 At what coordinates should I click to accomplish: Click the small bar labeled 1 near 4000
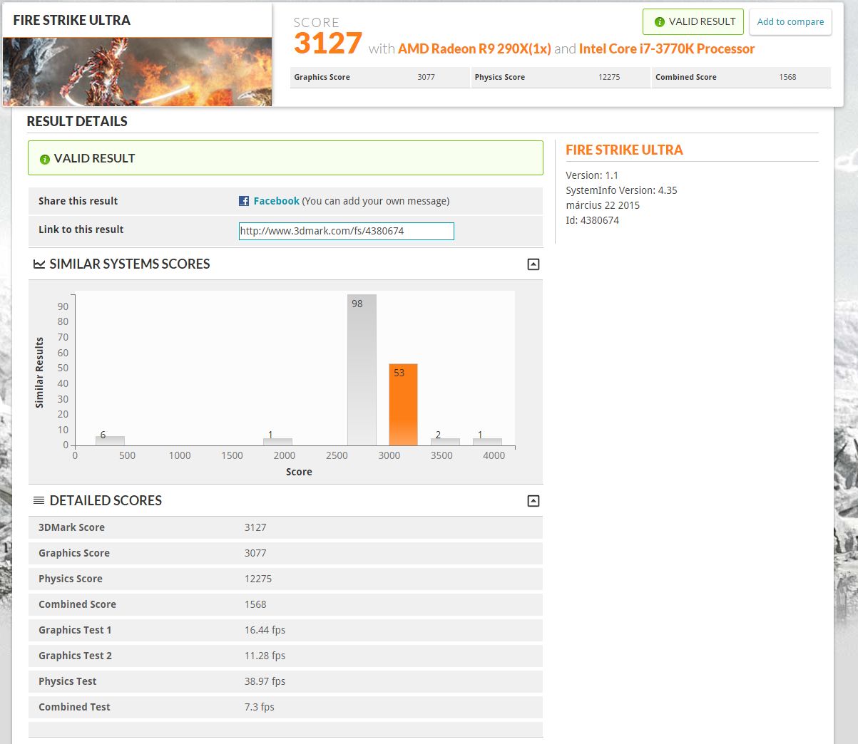pos(487,442)
